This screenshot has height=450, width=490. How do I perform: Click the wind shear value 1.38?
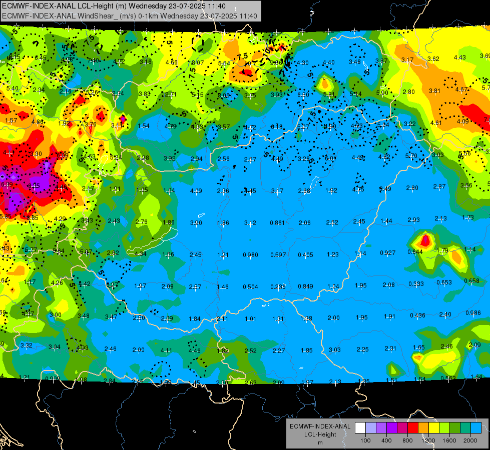(306, 318)
